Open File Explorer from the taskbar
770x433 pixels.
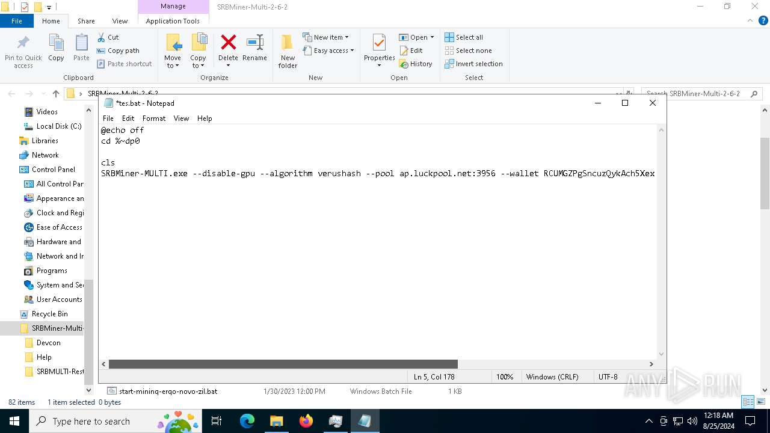click(x=276, y=421)
